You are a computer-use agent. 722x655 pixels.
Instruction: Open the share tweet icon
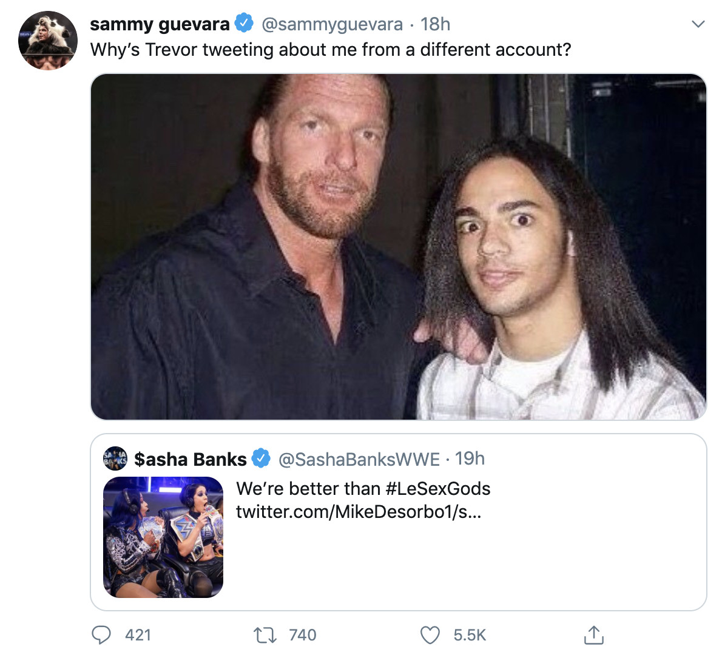(x=593, y=634)
